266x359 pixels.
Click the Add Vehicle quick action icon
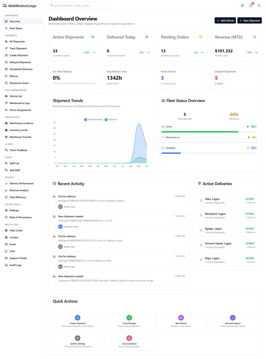181,318
